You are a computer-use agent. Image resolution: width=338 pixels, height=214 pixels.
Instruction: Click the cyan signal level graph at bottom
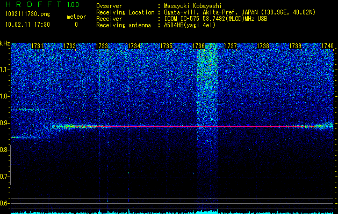[x=172, y=212]
